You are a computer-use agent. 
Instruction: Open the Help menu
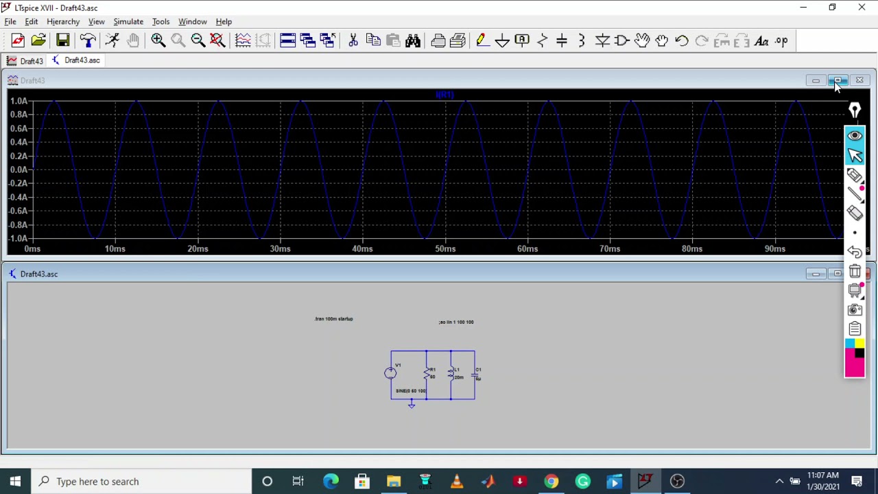tap(224, 21)
